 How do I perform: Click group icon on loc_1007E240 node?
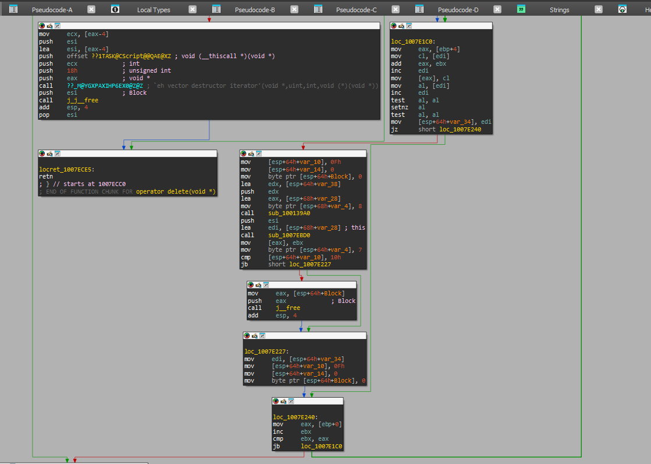pyautogui.click(x=291, y=401)
